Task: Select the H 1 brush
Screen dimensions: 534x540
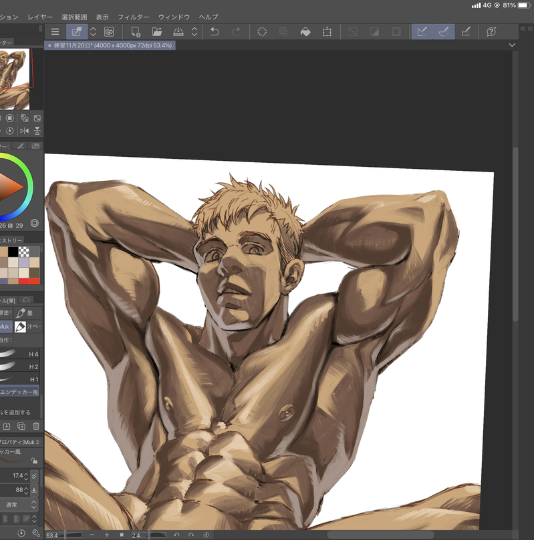Action: (x=19, y=379)
